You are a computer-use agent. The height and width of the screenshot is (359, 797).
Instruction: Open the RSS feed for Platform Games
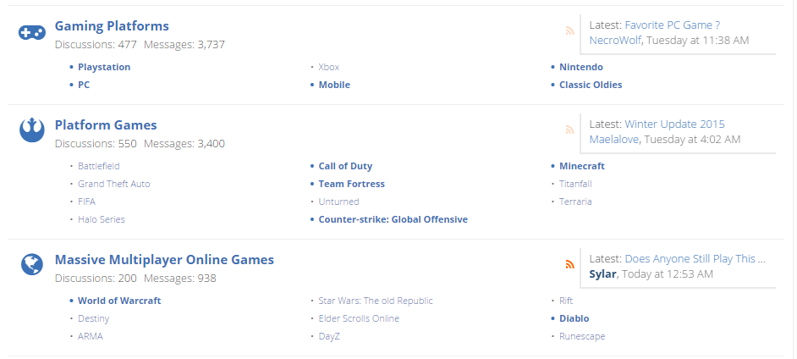(x=569, y=130)
